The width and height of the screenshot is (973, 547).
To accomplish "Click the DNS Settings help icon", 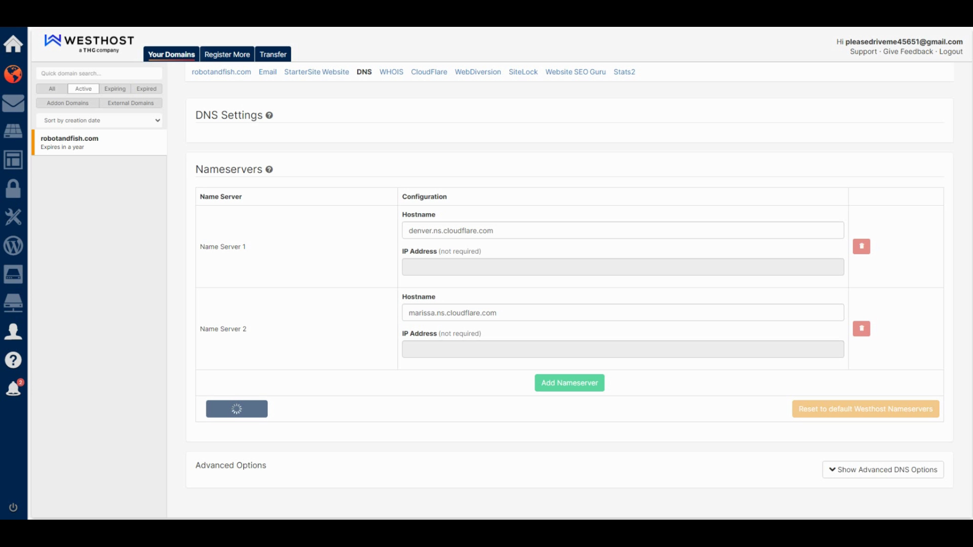I will click(269, 115).
